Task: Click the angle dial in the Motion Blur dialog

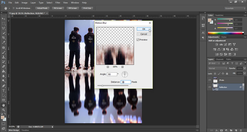Action: point(125,74)
